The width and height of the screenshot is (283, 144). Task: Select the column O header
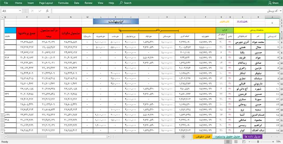(x=49, y=17)
